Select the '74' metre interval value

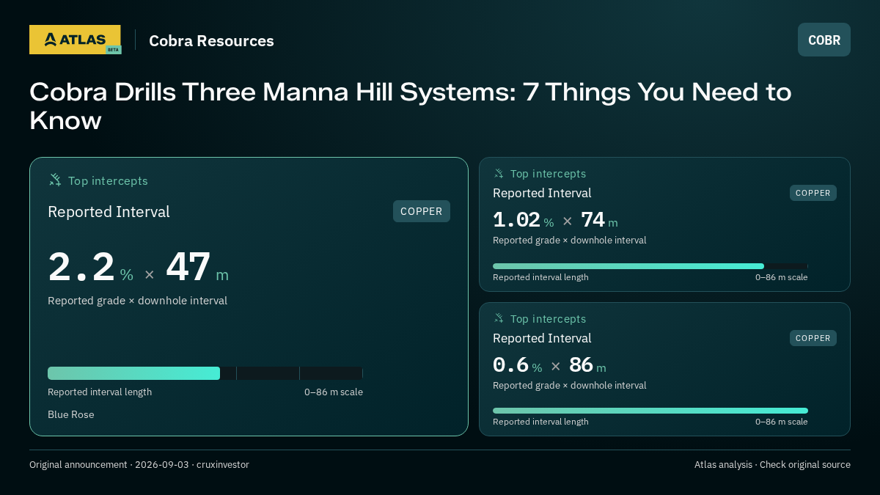[593, 219]
